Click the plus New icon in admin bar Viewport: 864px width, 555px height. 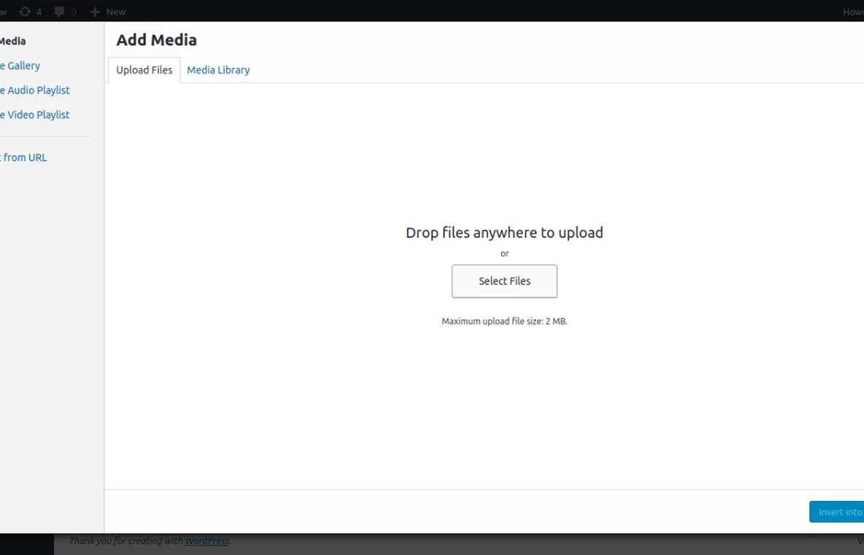point(95,12)
